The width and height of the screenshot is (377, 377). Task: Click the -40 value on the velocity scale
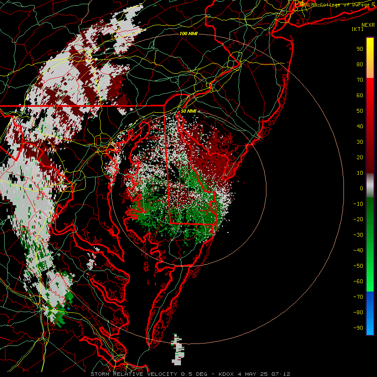pos(358,250)
